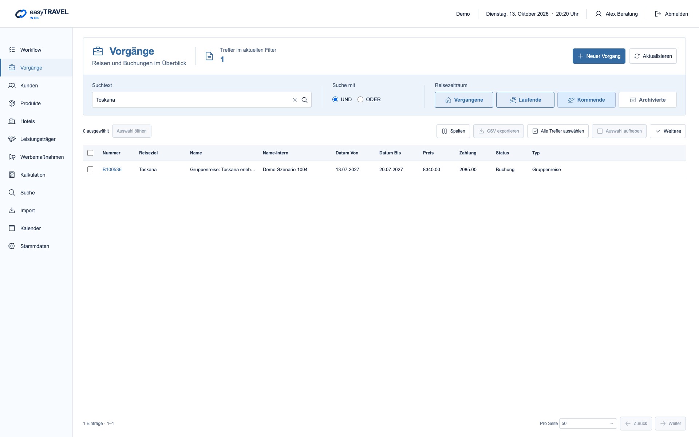Image resolution: width=699 pixels, height=437 pixels.
Task: Clear the Toskana search text with X icon
Action: coord(295,100)
